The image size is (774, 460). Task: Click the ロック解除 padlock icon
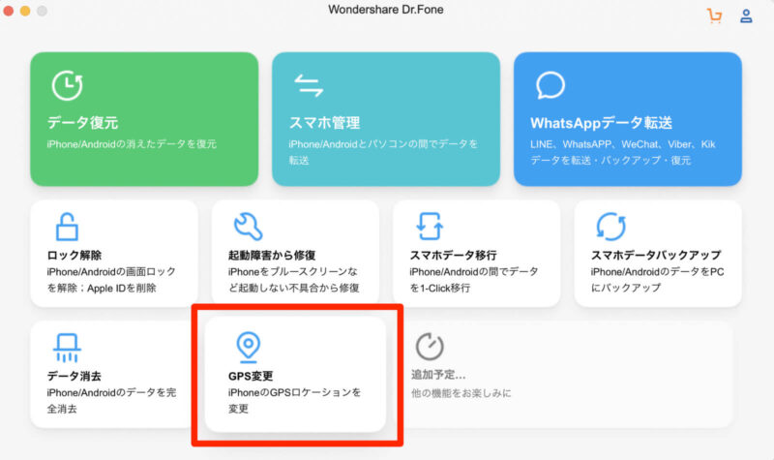point(67,227)
